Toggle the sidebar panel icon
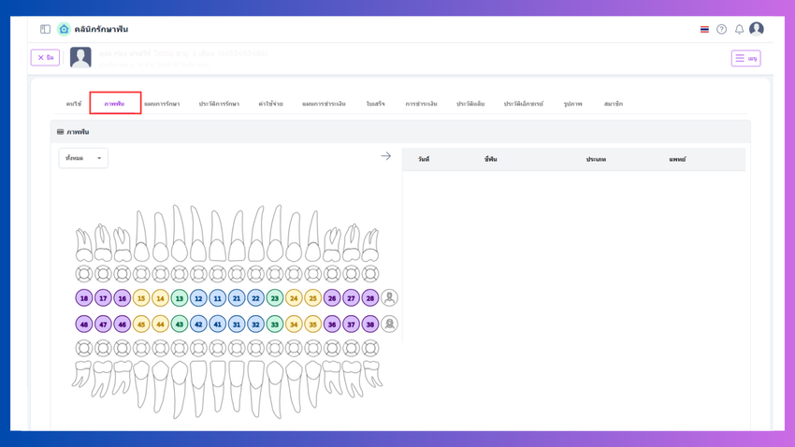Screen dimensions: 795x447 (45, 29)
